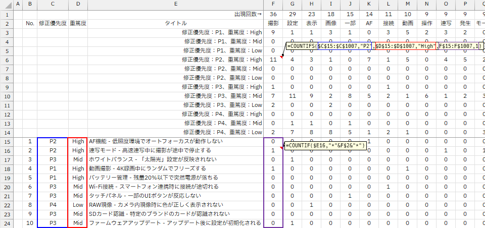Click the タイトル header cell
The height and width of the screenshot is (228, 485).
175,24
